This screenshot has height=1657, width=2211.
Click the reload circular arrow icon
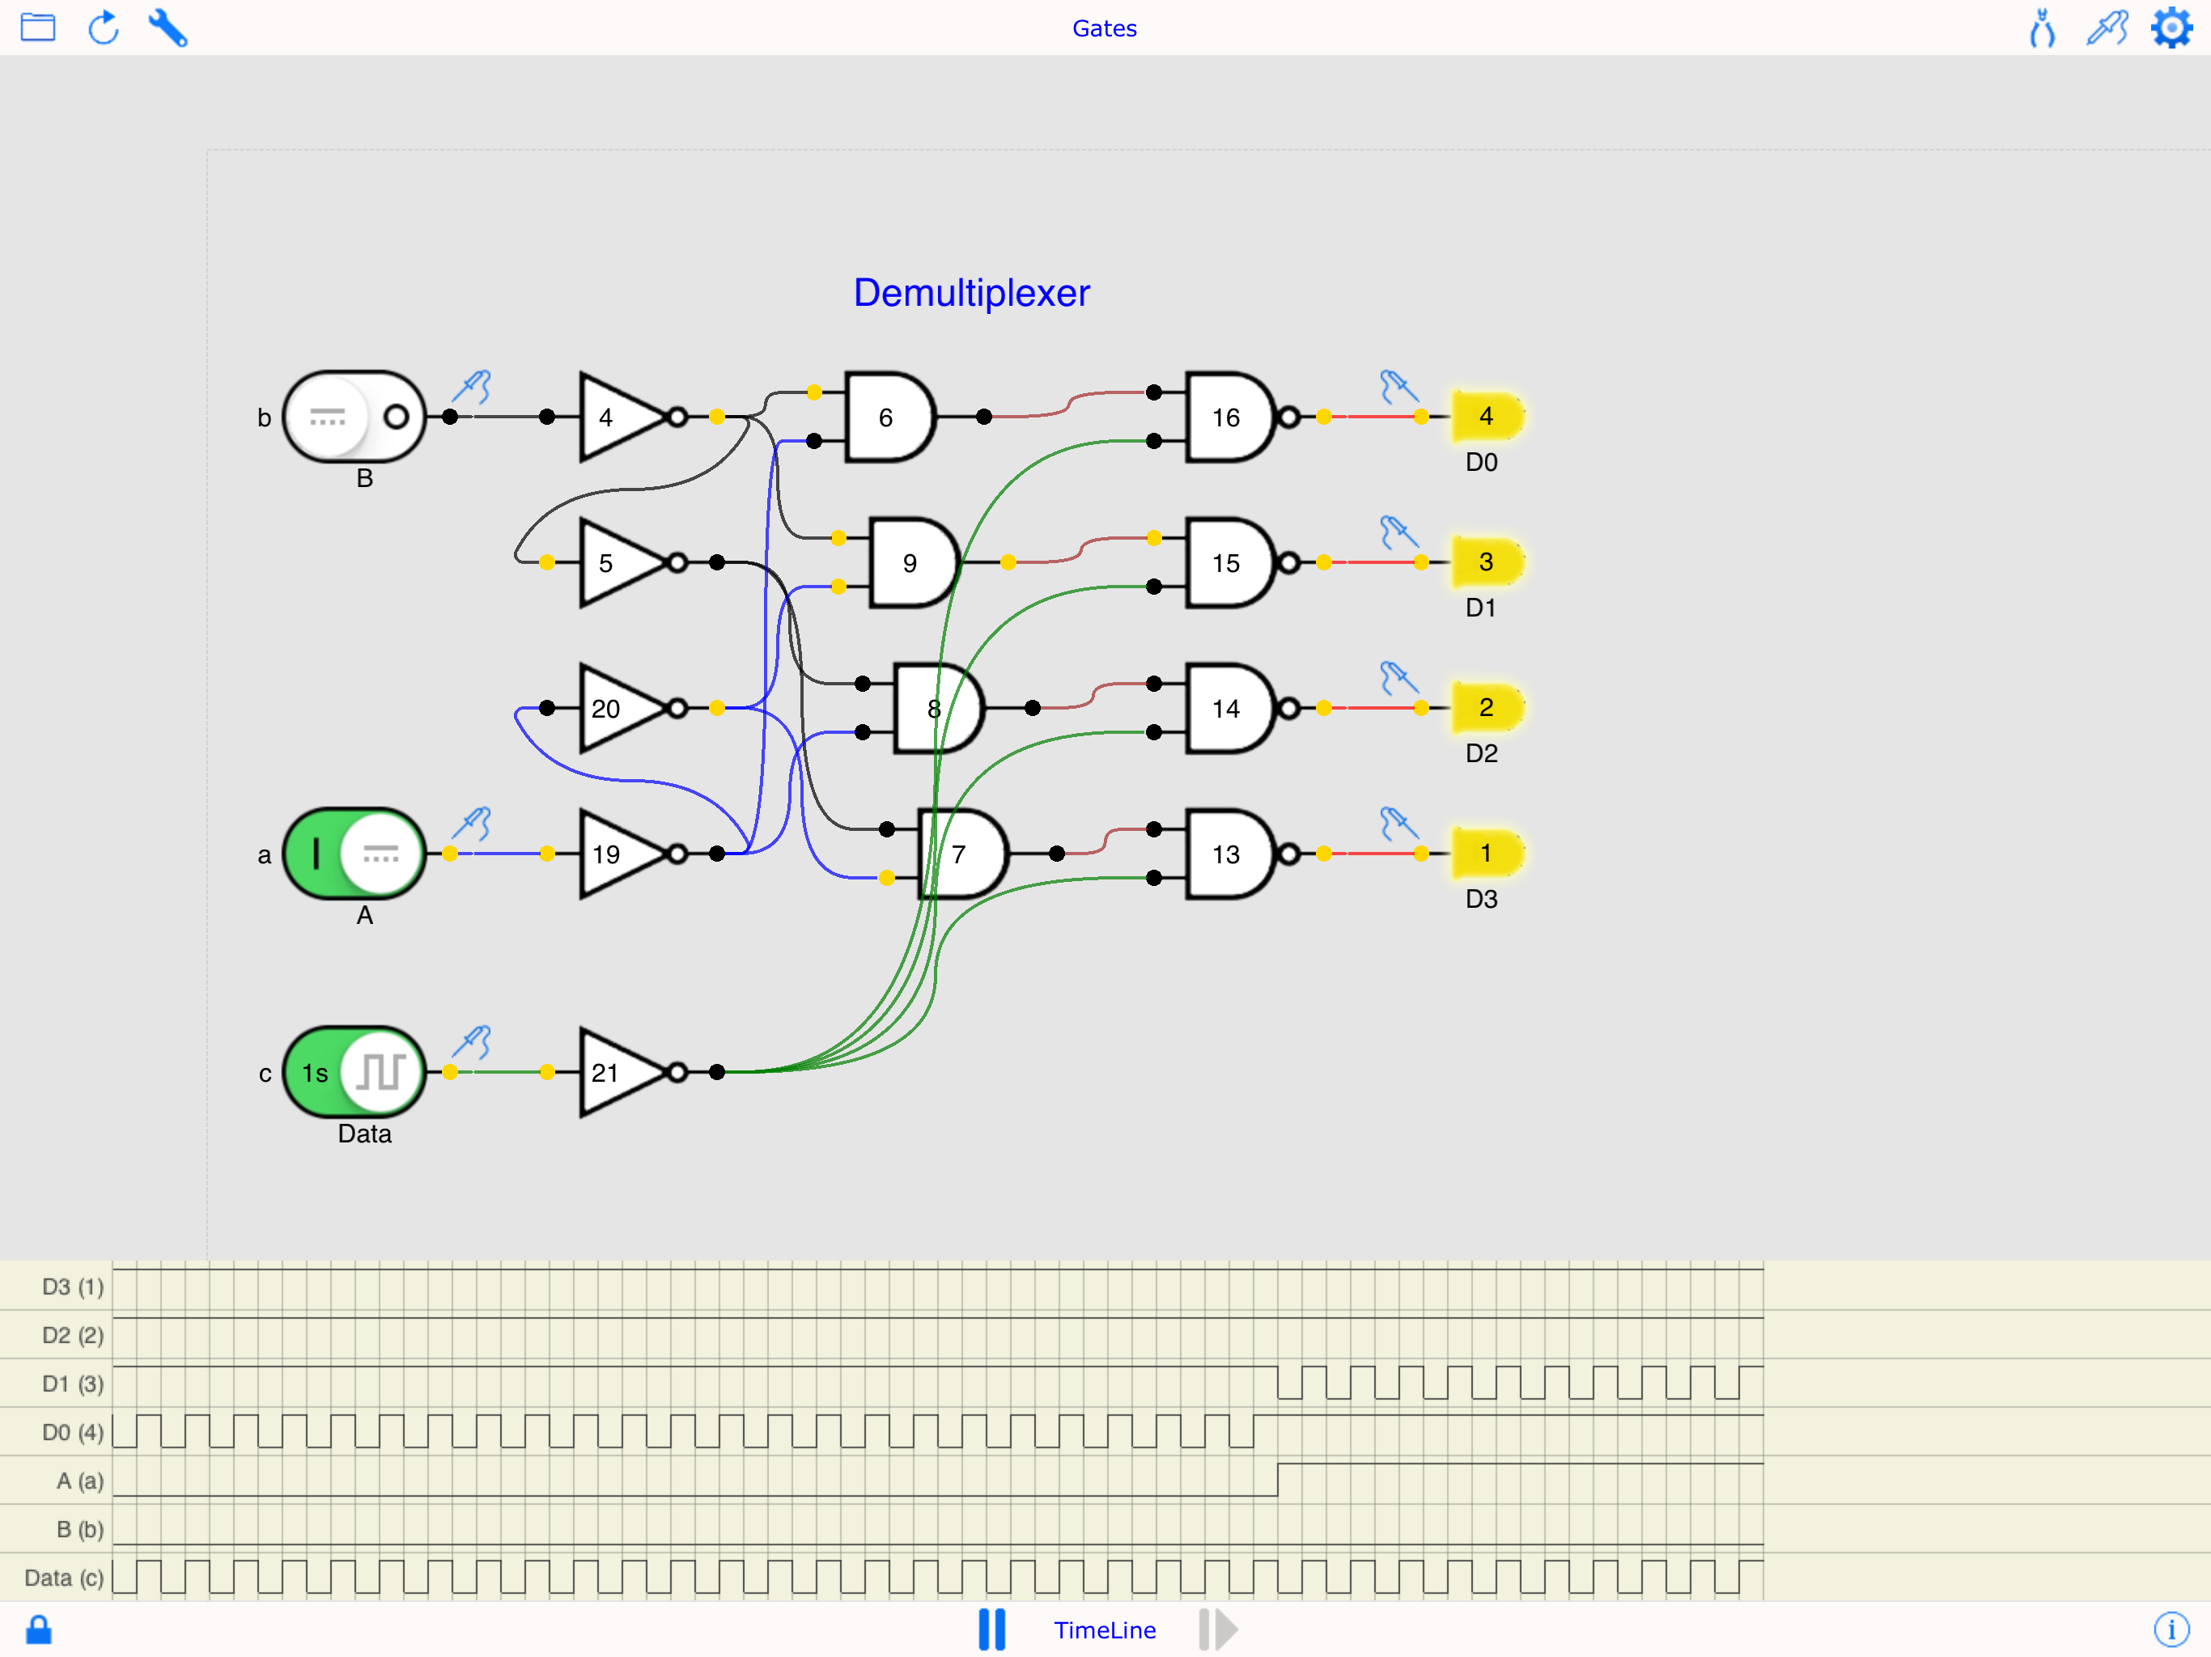104,27
